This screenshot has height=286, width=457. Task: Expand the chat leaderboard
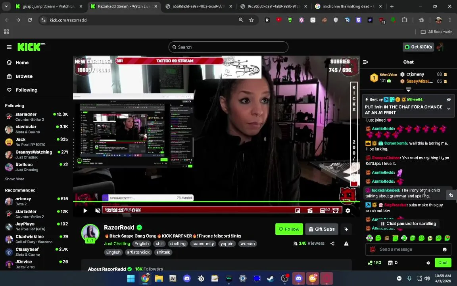point(408,89)
